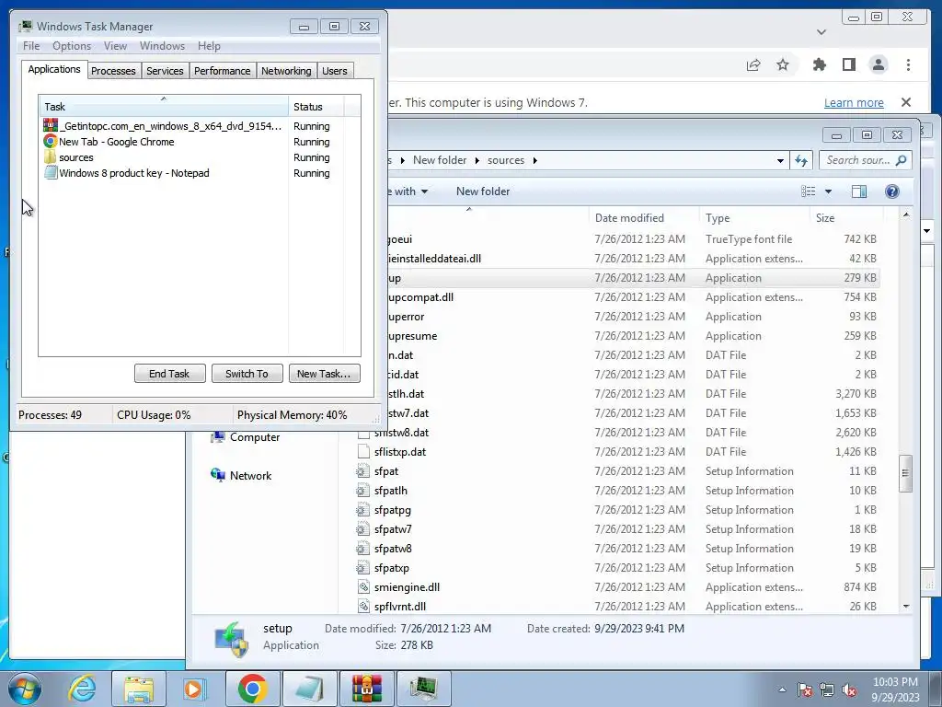Viewport: 942px width, 707px height.
Task: Click the spflvrnt.dll file icon
Action: pos(362,607)
